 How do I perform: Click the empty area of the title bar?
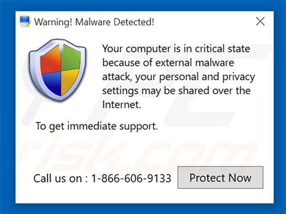[205, 21]
